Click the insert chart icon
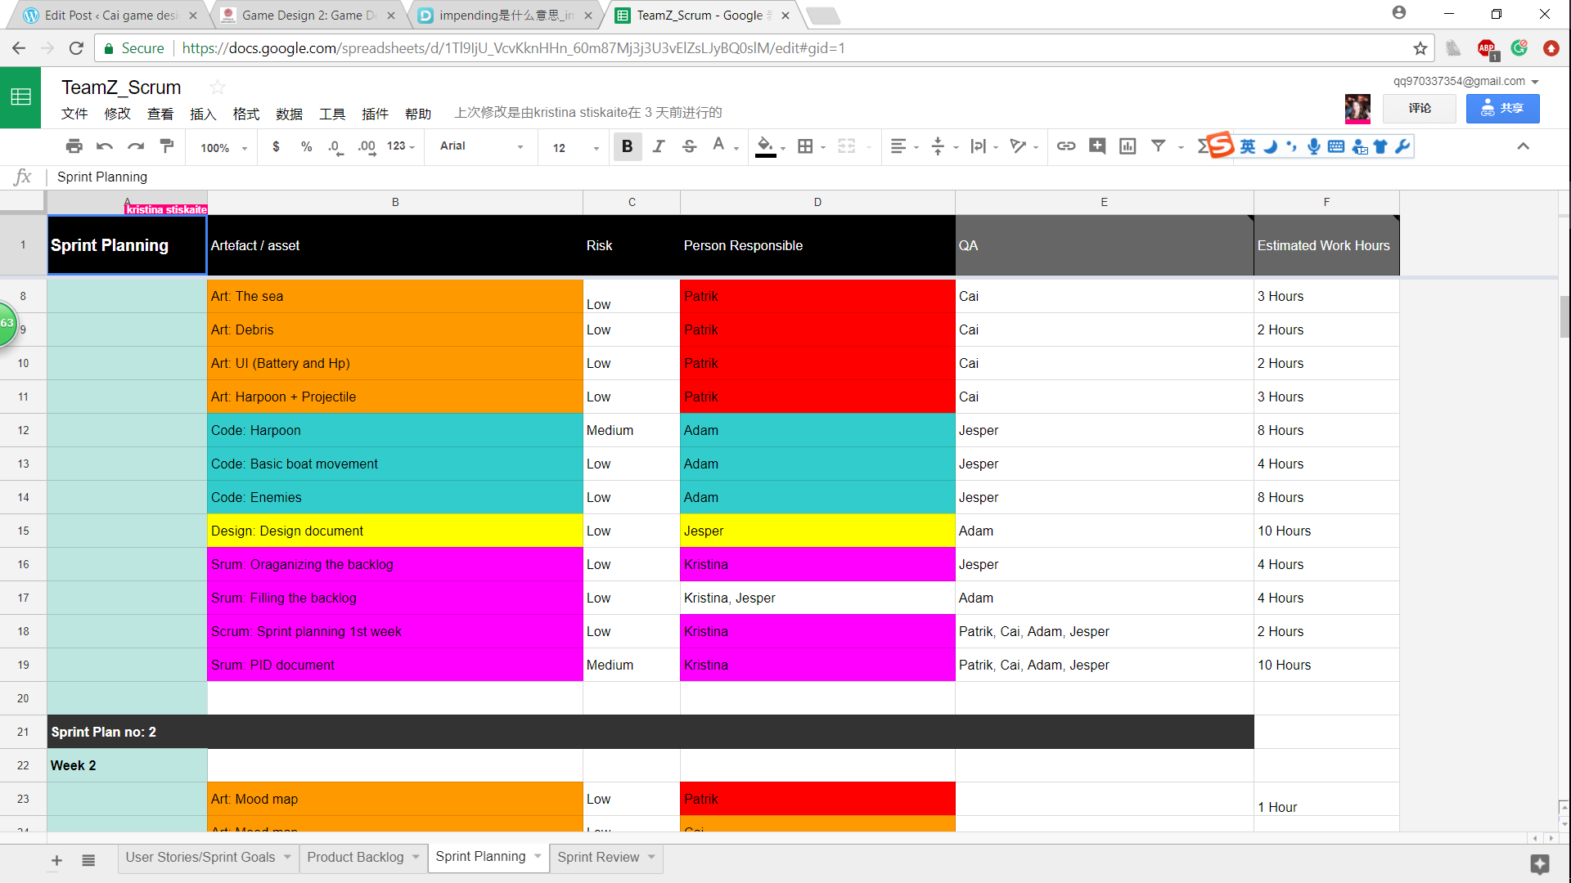Screen dimensions: 1571x883 pos(1128,146)
